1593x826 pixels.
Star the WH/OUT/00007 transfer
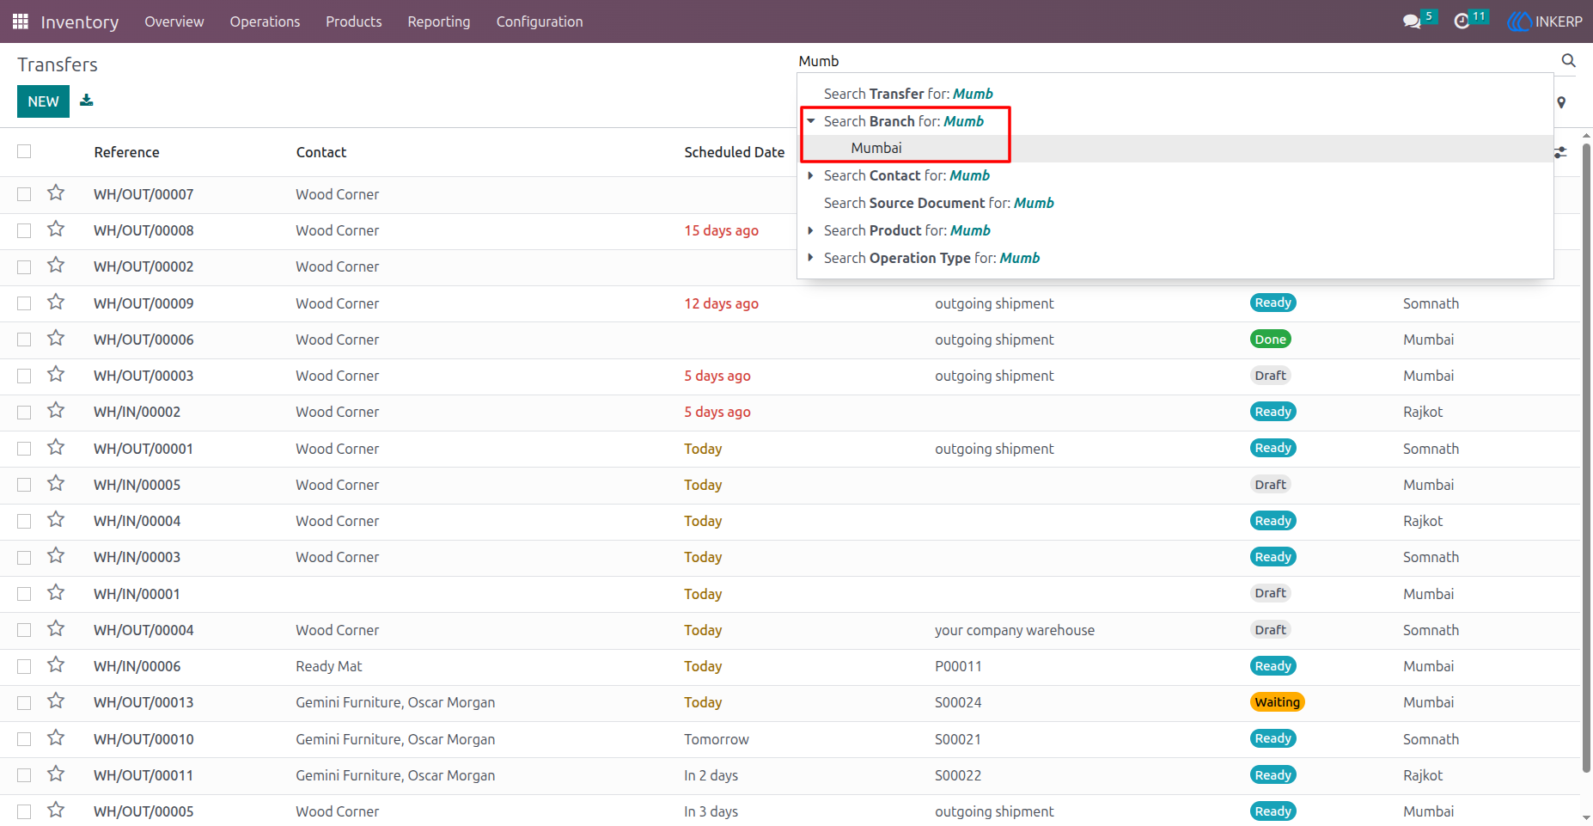[x=56, y=193]
